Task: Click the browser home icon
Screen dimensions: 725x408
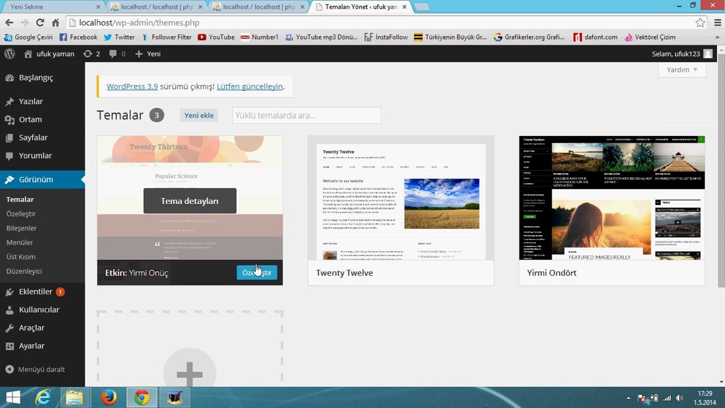Action: click(55, 23)
